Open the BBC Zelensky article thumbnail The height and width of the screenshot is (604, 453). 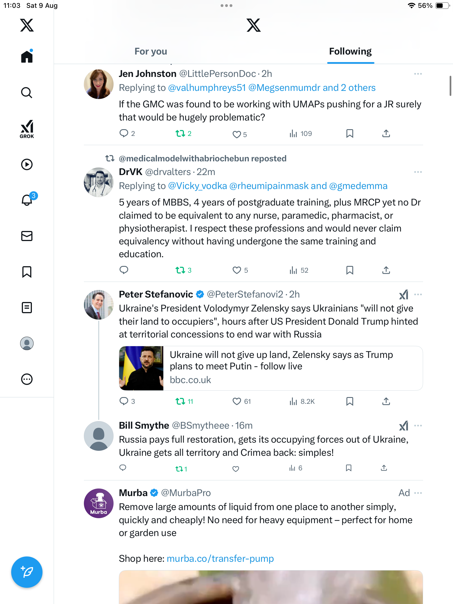pyautogui.click(x=141, y=368)
